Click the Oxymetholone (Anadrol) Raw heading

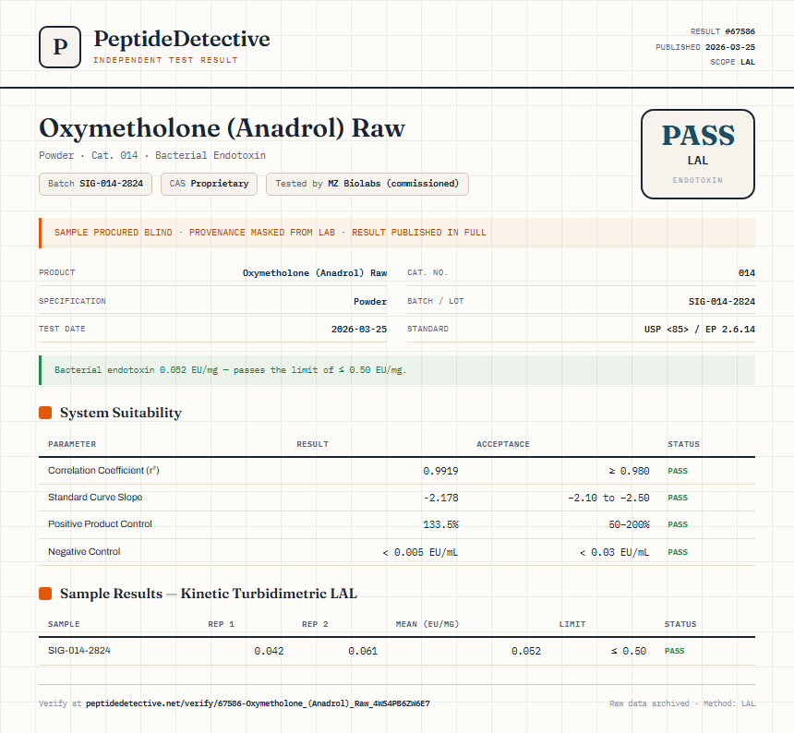(222, 128)
